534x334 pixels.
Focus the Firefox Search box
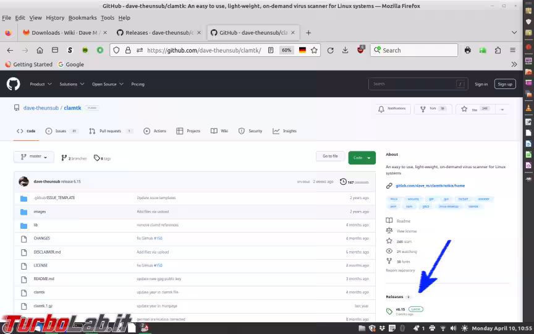[413, 51]
